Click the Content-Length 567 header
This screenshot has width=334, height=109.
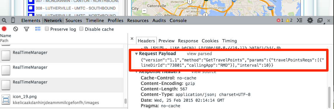click(x=164, y=89)
